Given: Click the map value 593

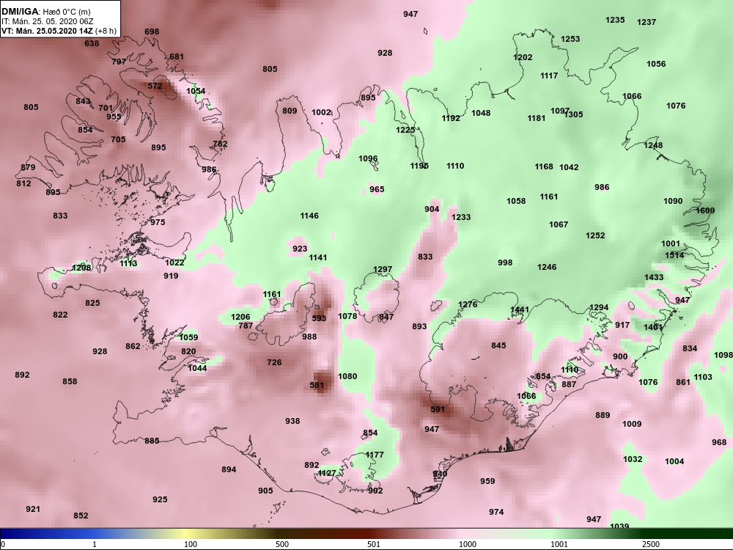Looking at the screenshot, I should point(319,318).
